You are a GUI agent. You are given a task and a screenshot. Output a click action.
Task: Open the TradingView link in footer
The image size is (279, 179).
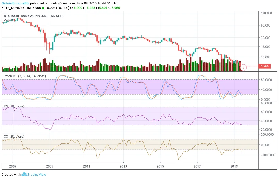pos(37,174)
